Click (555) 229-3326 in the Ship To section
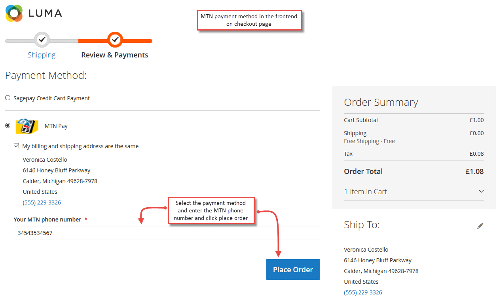The width and height of the screenshot is (499, 296). 363,292
